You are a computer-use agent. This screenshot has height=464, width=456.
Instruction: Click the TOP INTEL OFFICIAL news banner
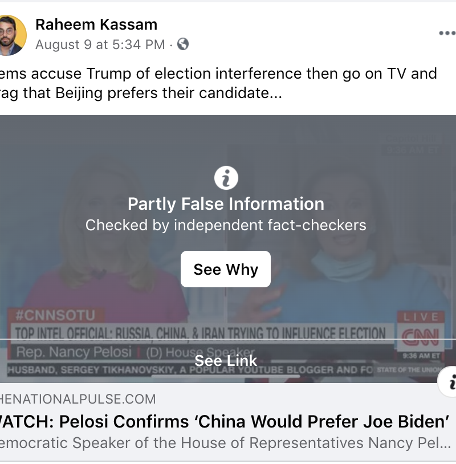199,333
